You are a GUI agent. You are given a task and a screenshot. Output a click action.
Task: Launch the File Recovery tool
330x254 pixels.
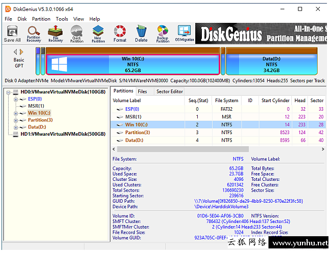[x=55, y=34]
